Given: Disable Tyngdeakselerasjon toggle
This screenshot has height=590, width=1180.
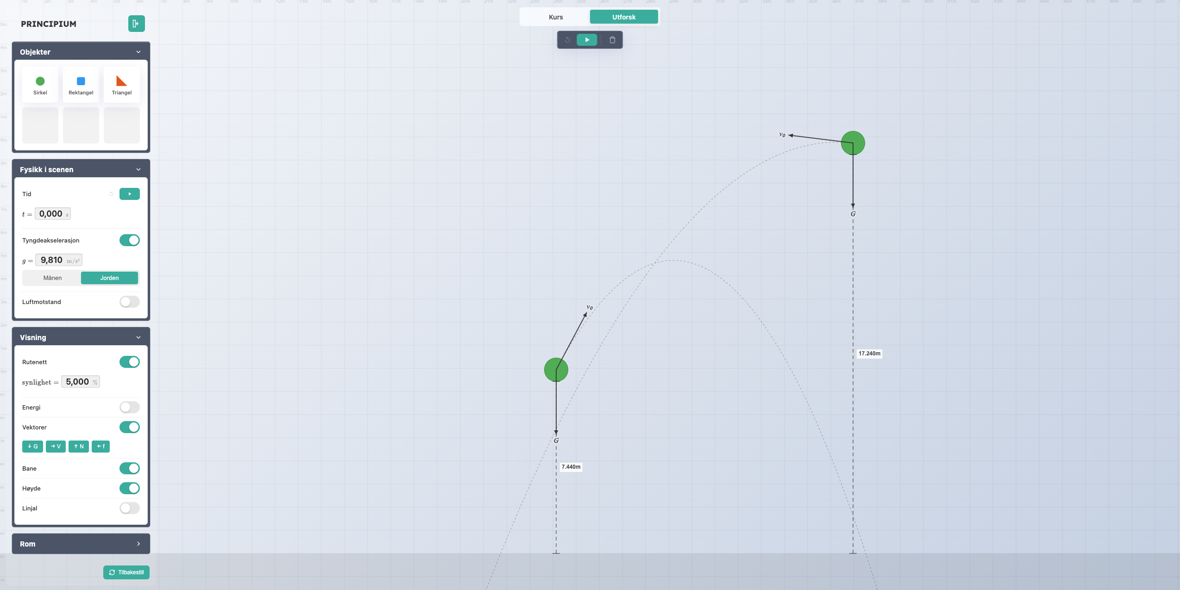Looking at the screenshot, I should tap(130, 240).
